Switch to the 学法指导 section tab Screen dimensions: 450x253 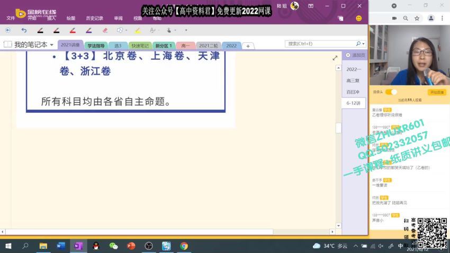tap(96, 46)
